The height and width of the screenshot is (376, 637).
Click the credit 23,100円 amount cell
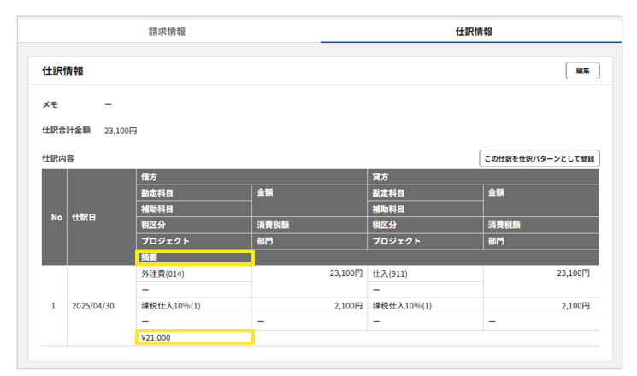574,273
